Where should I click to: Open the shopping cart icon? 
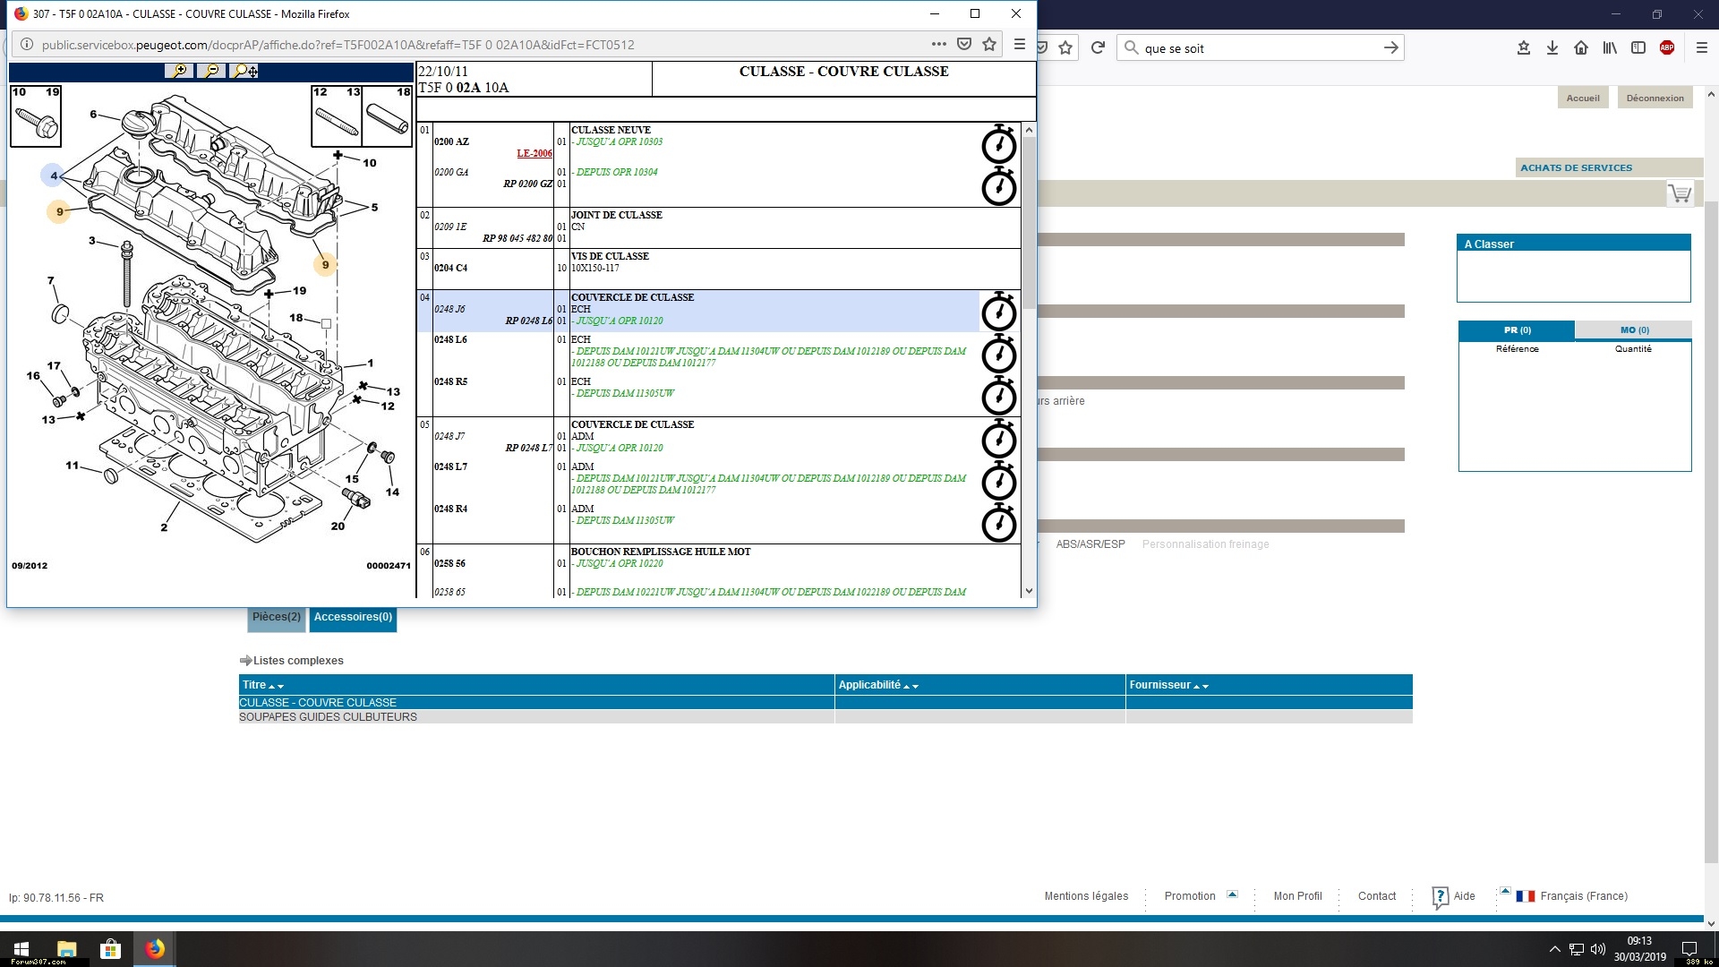1680,193
